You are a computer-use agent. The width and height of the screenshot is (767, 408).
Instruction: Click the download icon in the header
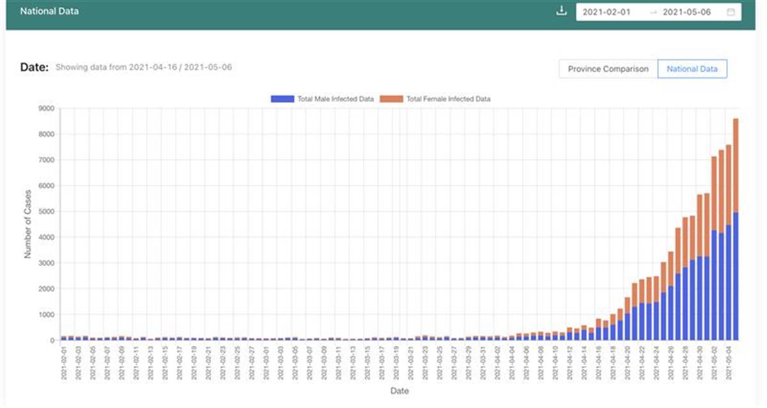click(x=562, y=12)
